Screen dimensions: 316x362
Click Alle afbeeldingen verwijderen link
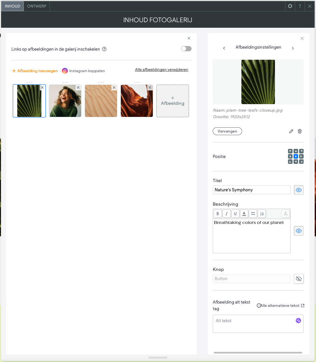click(162, 70)
